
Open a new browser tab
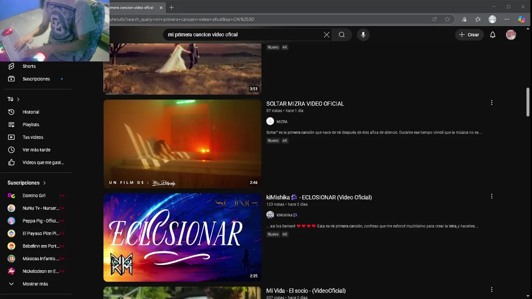click(x=171, y=7)
